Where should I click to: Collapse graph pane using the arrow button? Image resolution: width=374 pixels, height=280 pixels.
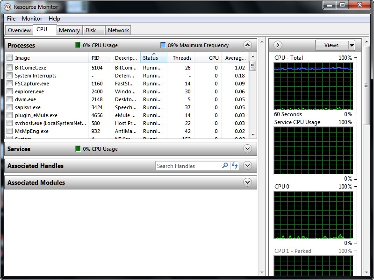(x=278, y=45)
